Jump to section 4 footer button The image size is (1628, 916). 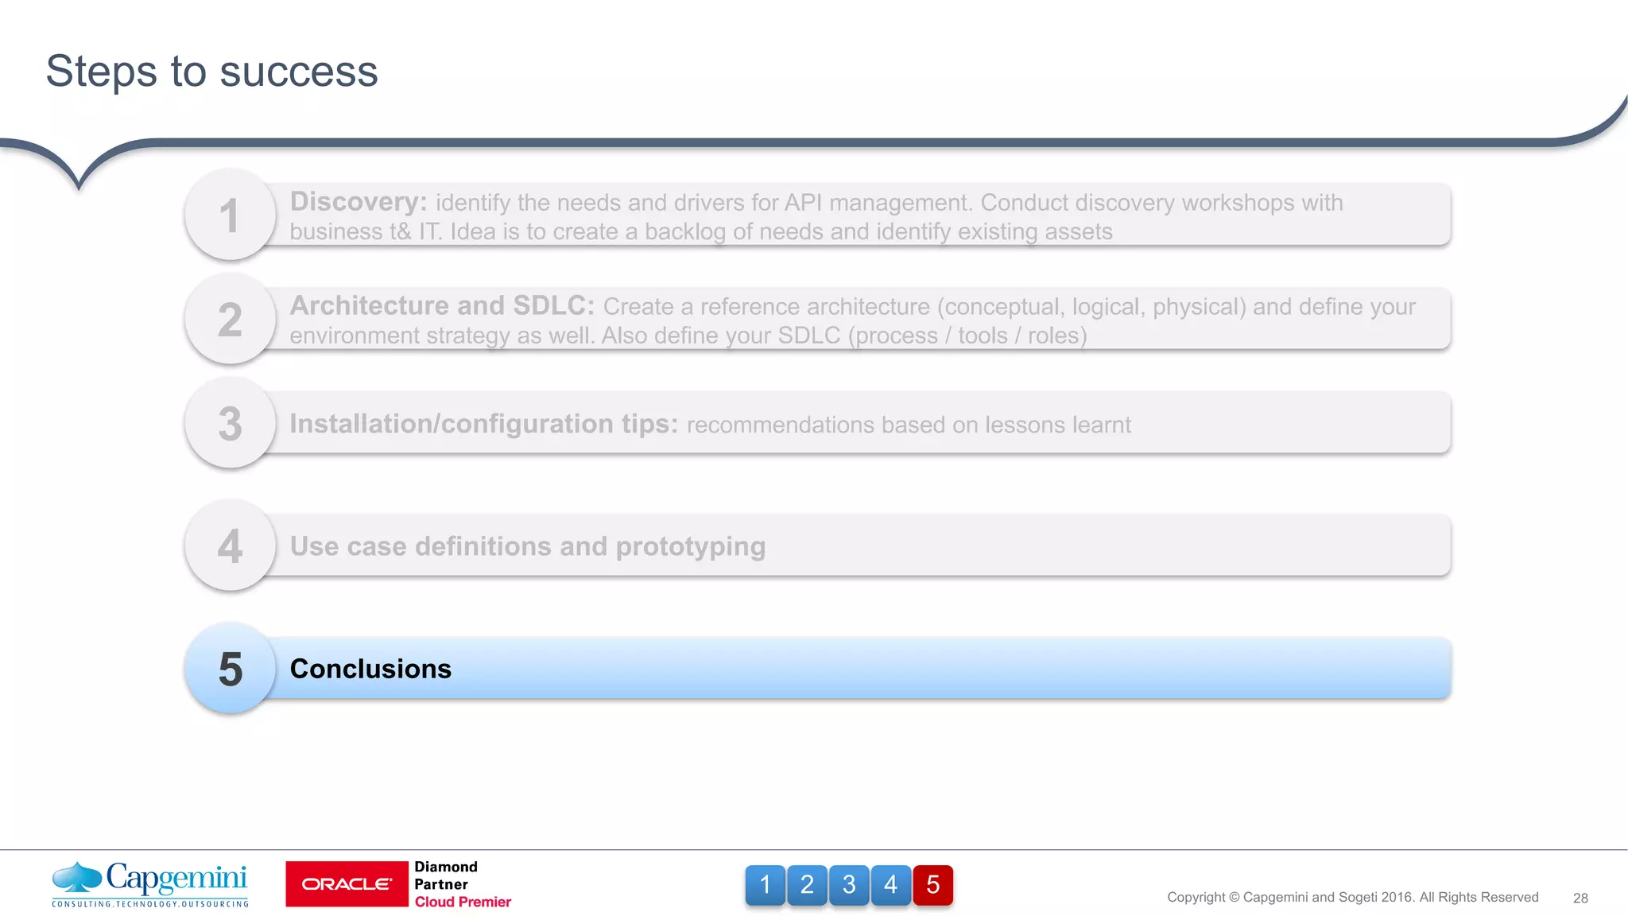point(891,885)
